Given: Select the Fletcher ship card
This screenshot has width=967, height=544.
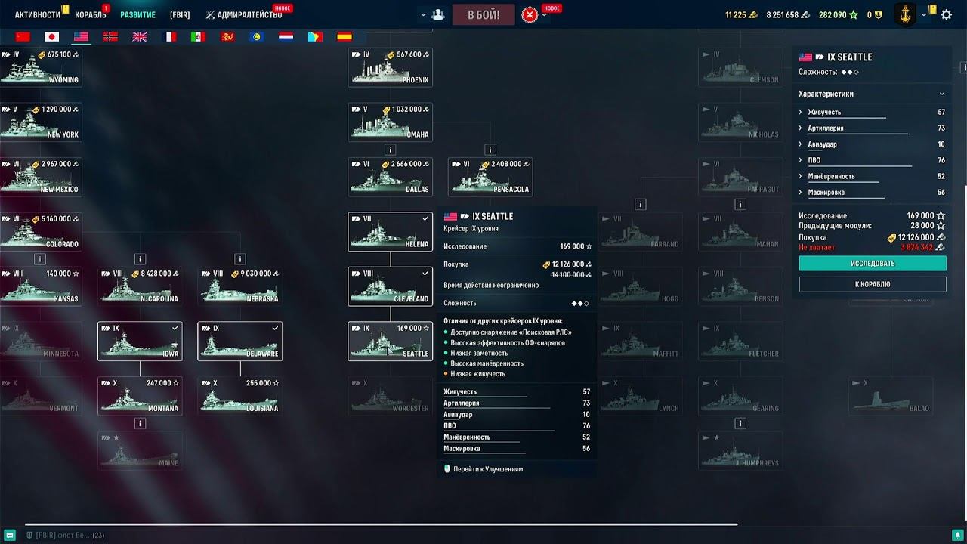Looking at the screenshot, I should coord(741,341).
